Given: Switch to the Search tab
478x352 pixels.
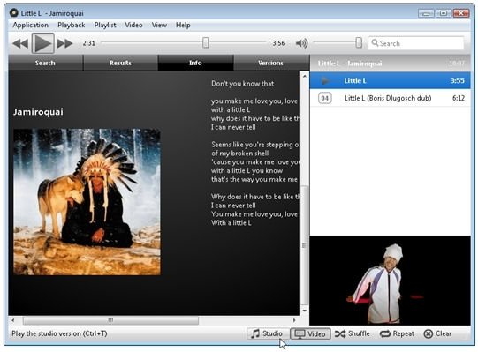Looking at the screenshot, I should [45, 63].
